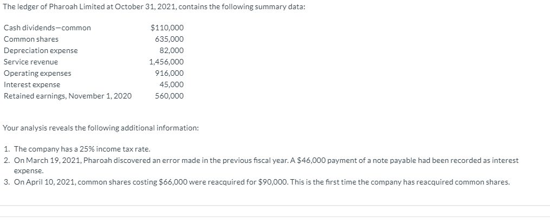Screen dimensions: 550x223
Task: Click the Service revenue label
Action: point(31,62)
